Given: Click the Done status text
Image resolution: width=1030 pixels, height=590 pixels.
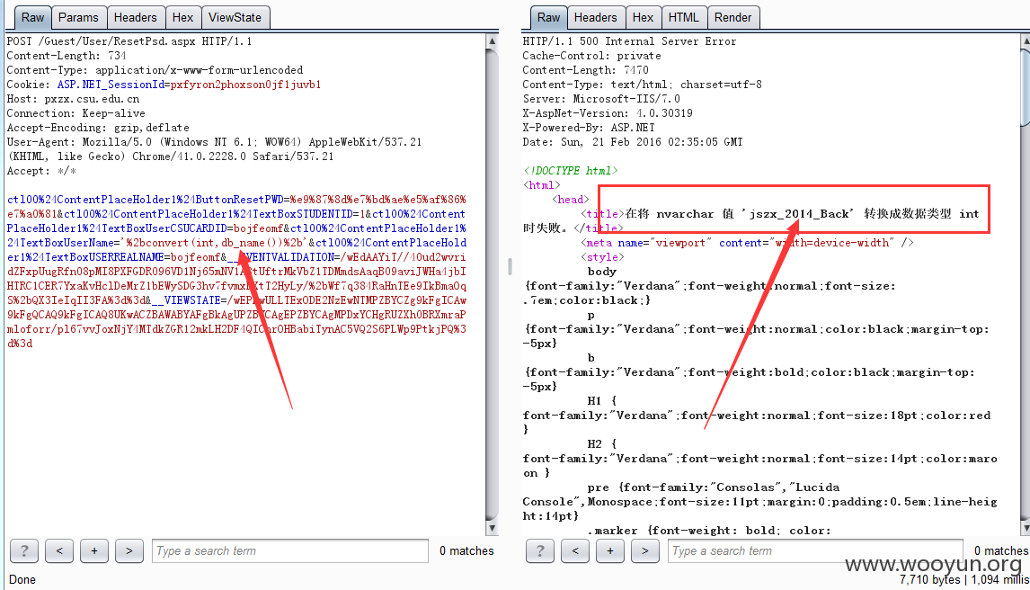Looking at the screenshot, I should point(22,579).
